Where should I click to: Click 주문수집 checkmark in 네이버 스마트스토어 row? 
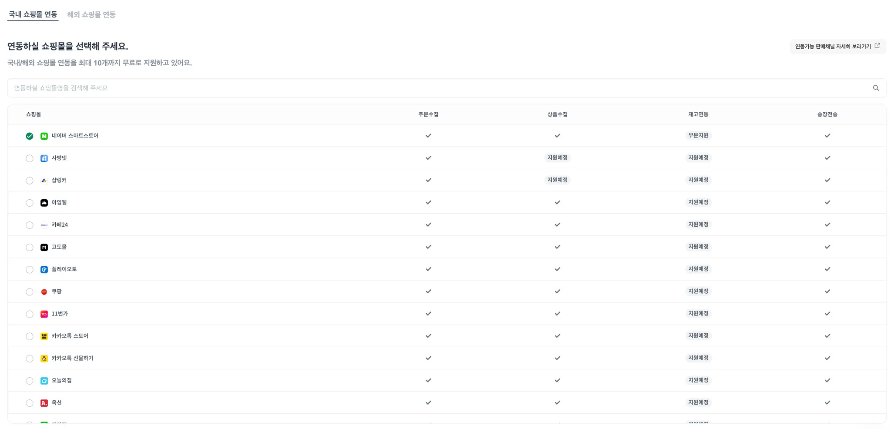429,136
